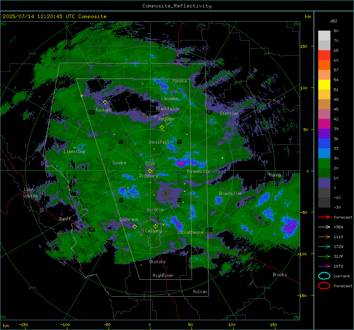The image size is (354, 330).
Task: Click the 'Drumheller' city label
Action: coord(230,193)
